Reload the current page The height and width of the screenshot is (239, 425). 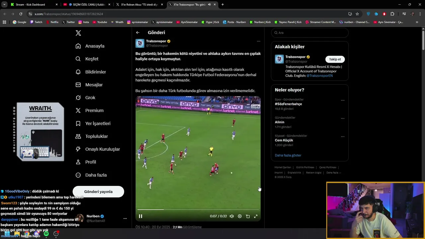[x=21, y=14]
